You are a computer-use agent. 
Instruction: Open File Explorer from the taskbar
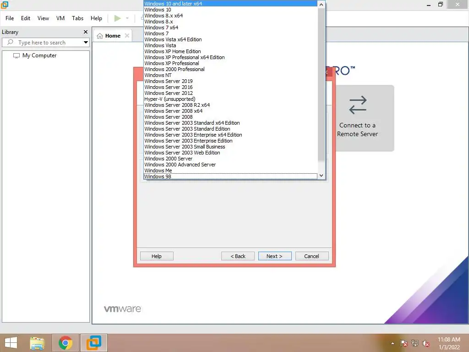tap(37, 343)
